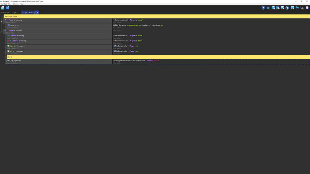Collapse the 'Player is on floor' event
Image resolution: width=310 pixels, height=174 pixels.
(x=1, y=31)
